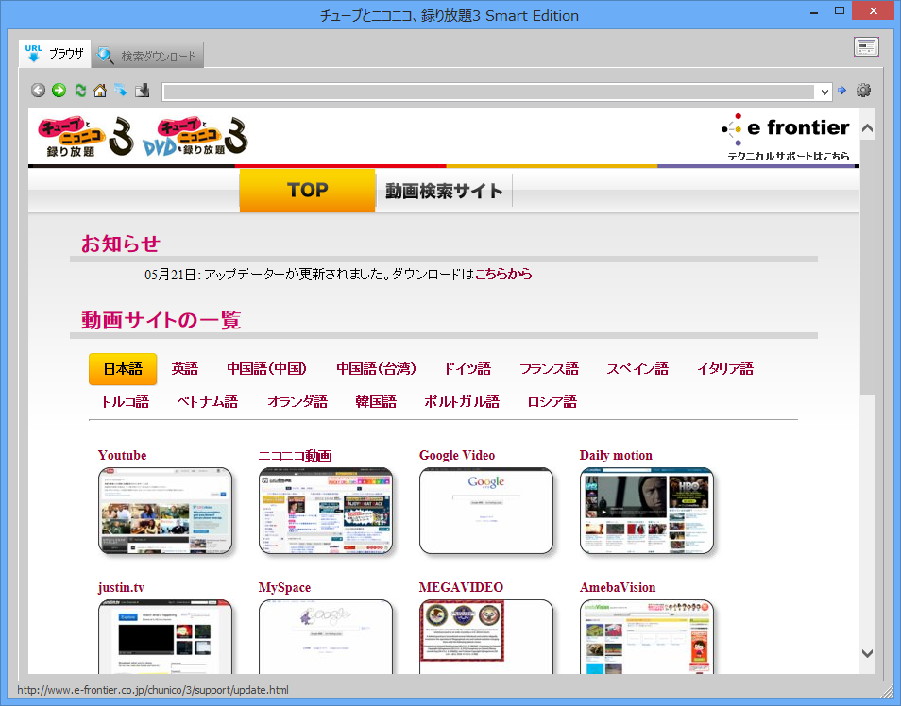Select the フランス語 language tab
The width and height of the screenshot is (901, 706).
(x=549, y=369)
